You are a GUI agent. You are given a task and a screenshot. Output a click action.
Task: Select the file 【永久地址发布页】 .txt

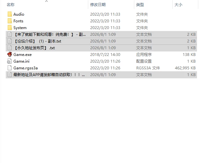pyautogui.click(x=34, y=48)
